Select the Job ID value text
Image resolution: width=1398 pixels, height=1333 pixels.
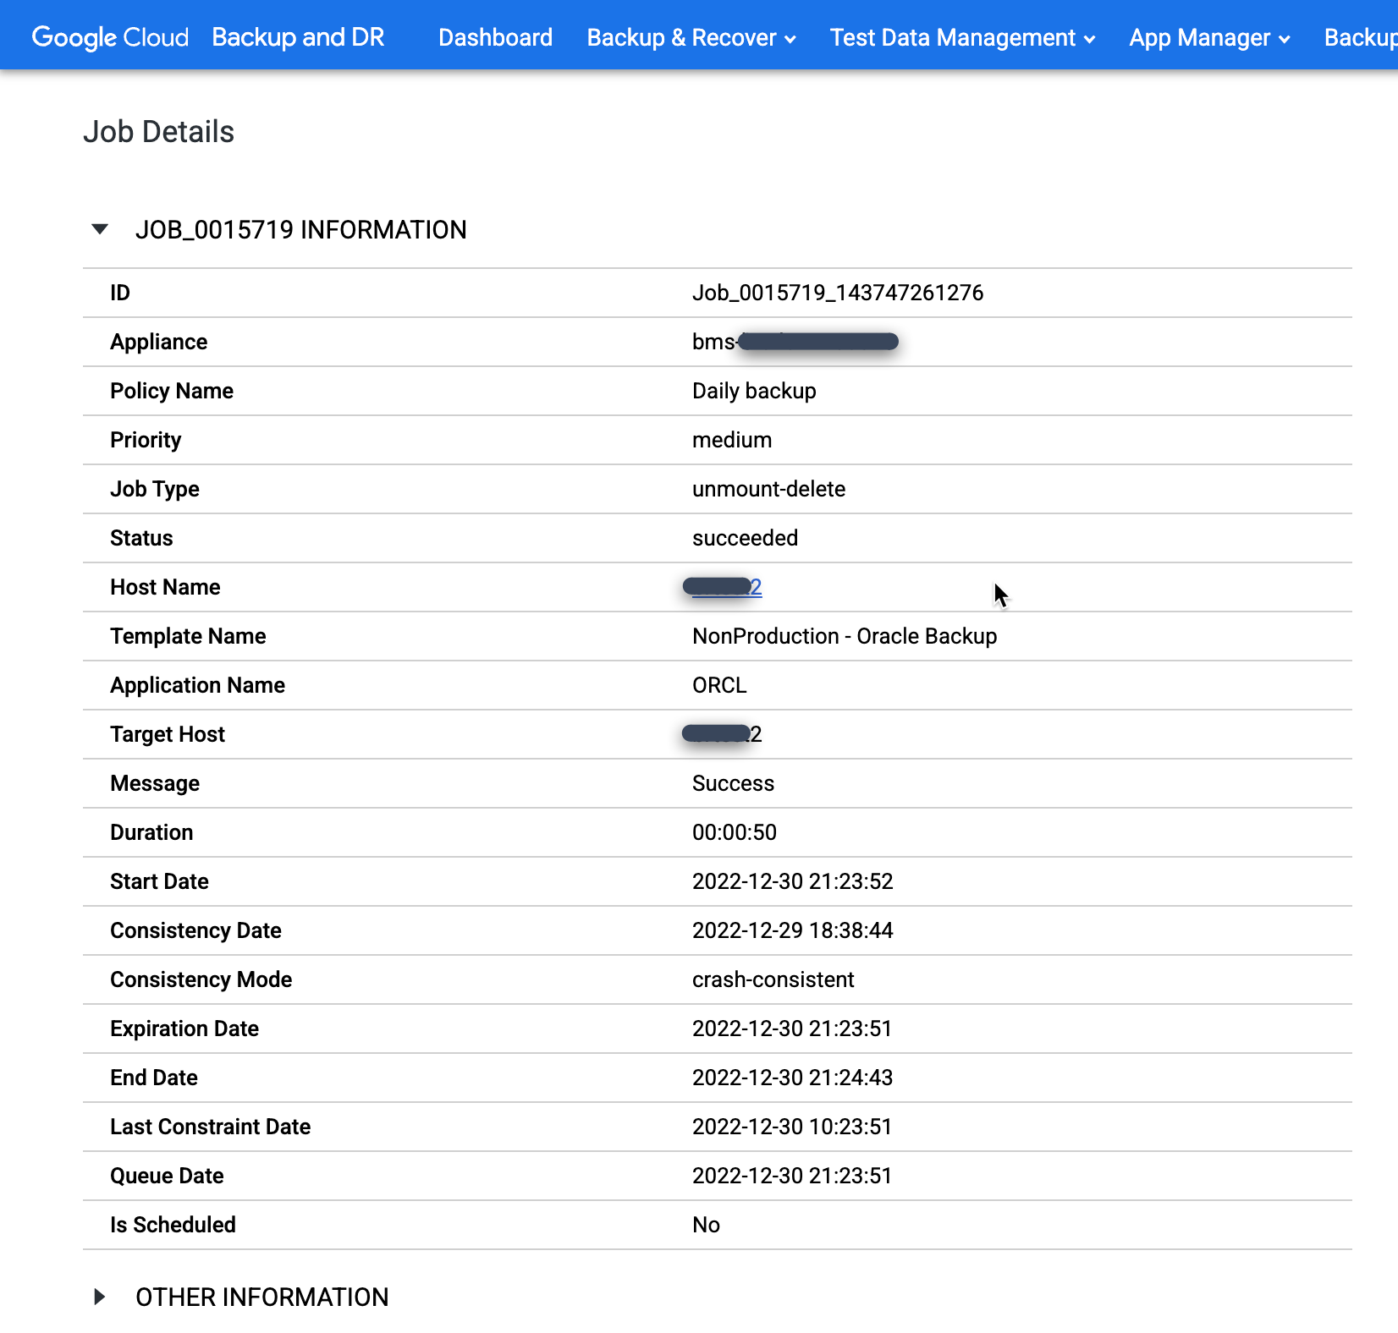pos(838,293)
